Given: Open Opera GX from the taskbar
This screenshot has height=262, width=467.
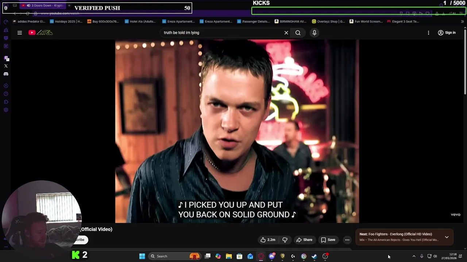Looking at the screenshot, I should (x=261, y=256).
